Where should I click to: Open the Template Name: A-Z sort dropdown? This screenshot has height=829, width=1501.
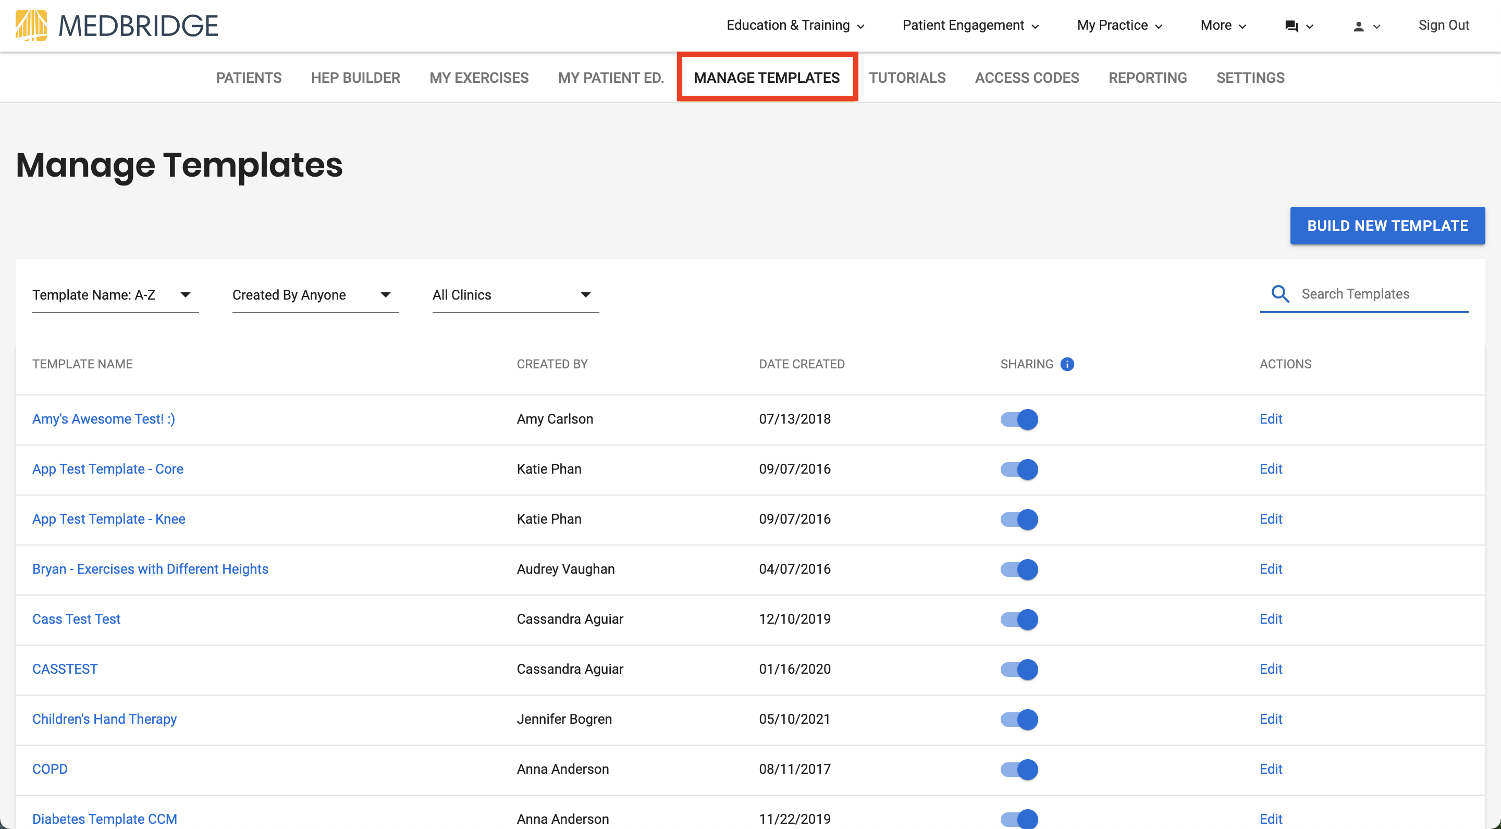(x=115, y=295)
